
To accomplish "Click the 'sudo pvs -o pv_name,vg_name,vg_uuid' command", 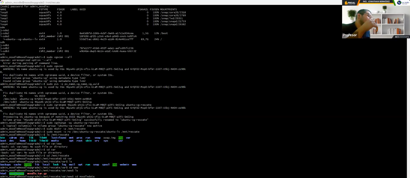I will click(x=73, y=84).
